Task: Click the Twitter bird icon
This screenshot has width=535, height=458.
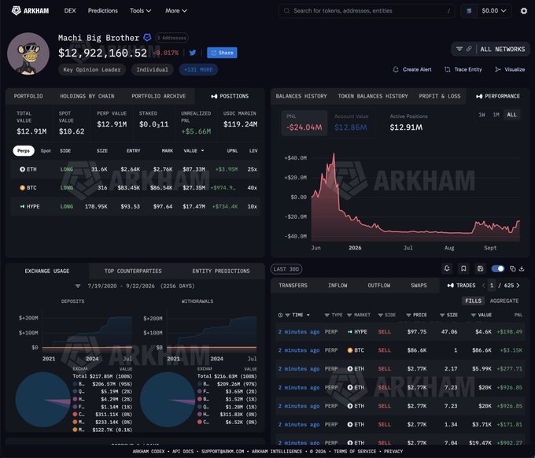Action: [x=193, y=53]
